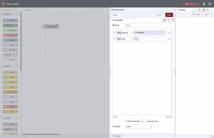Open node properties settings icon

[164, 20]
